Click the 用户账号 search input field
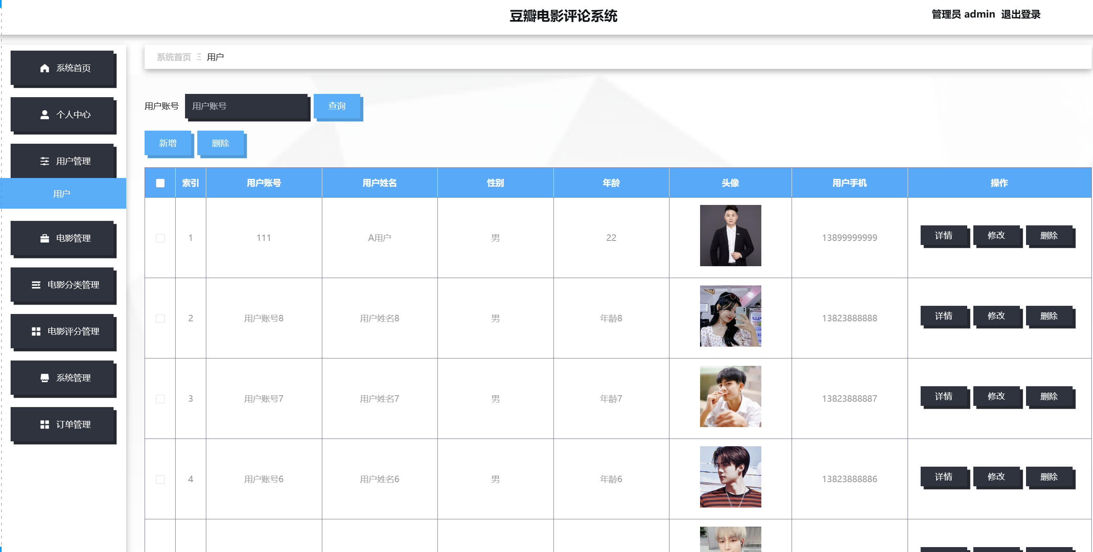 pos(247,106)
